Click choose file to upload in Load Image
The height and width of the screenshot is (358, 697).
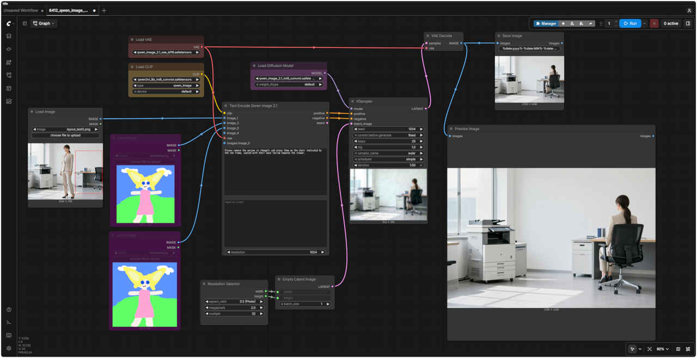pos(65,135)
